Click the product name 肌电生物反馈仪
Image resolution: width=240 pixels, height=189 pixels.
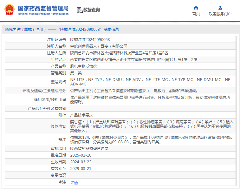click(x=83, y=66)
